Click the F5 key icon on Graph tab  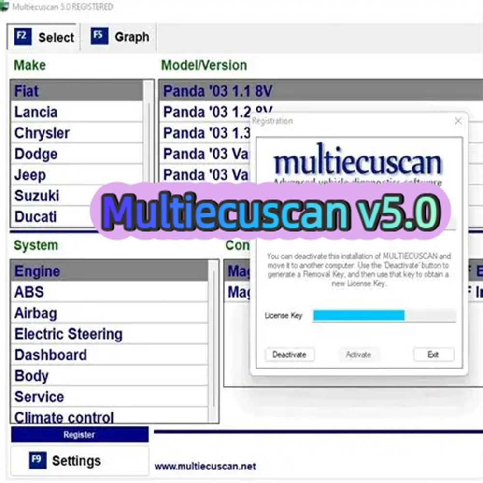pos(99,36)
